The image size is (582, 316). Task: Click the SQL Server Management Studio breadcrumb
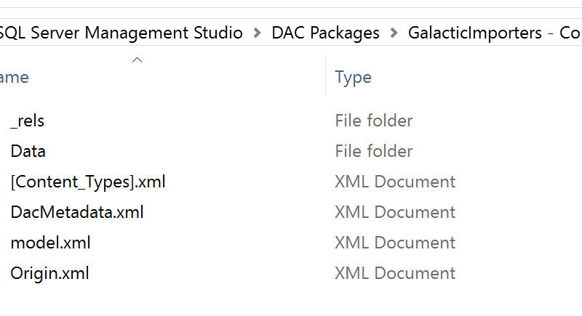pos(121,33)
